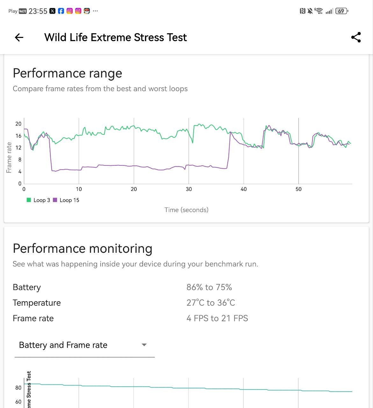Tap the X app notification icon
This screenshot has width=373, height=408.
click(x=53, y=11)
